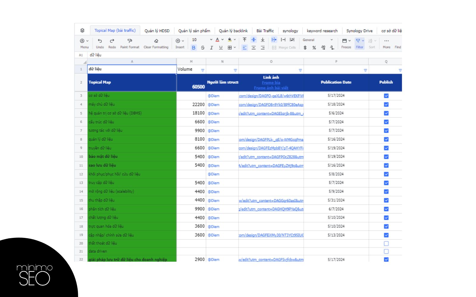This screenshot has width=476, height=297.
Task: Align text right
Action: coord(263,48)
